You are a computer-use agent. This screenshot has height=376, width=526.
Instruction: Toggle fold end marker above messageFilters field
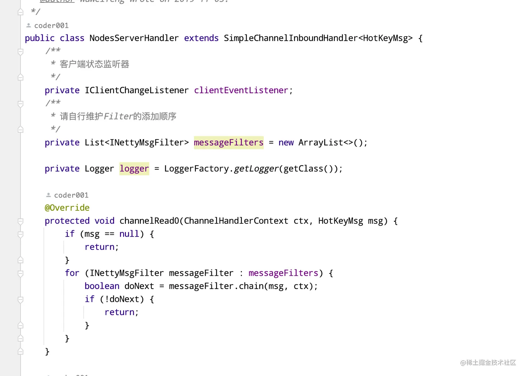pos(21,129)
